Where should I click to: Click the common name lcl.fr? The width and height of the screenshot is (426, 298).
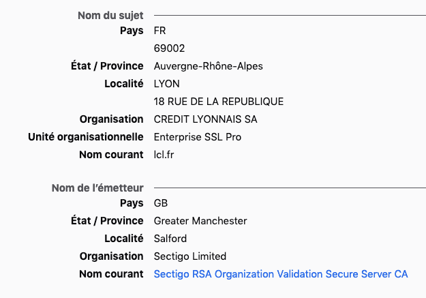click(x=164, y=155)
